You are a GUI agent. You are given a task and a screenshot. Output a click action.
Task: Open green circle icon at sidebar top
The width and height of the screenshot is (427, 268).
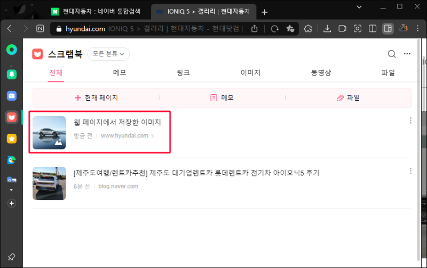pos(11,50)
